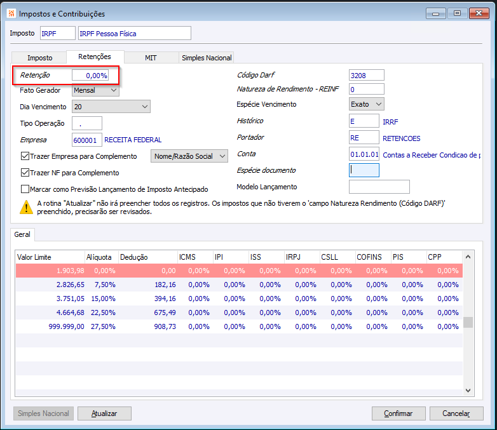Select the row with Valor Limite 4.664,68
This screenshot has height=430, width=497.
[240, 312]
